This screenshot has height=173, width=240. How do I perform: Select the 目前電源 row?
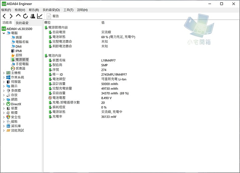[x=80, y=32]
